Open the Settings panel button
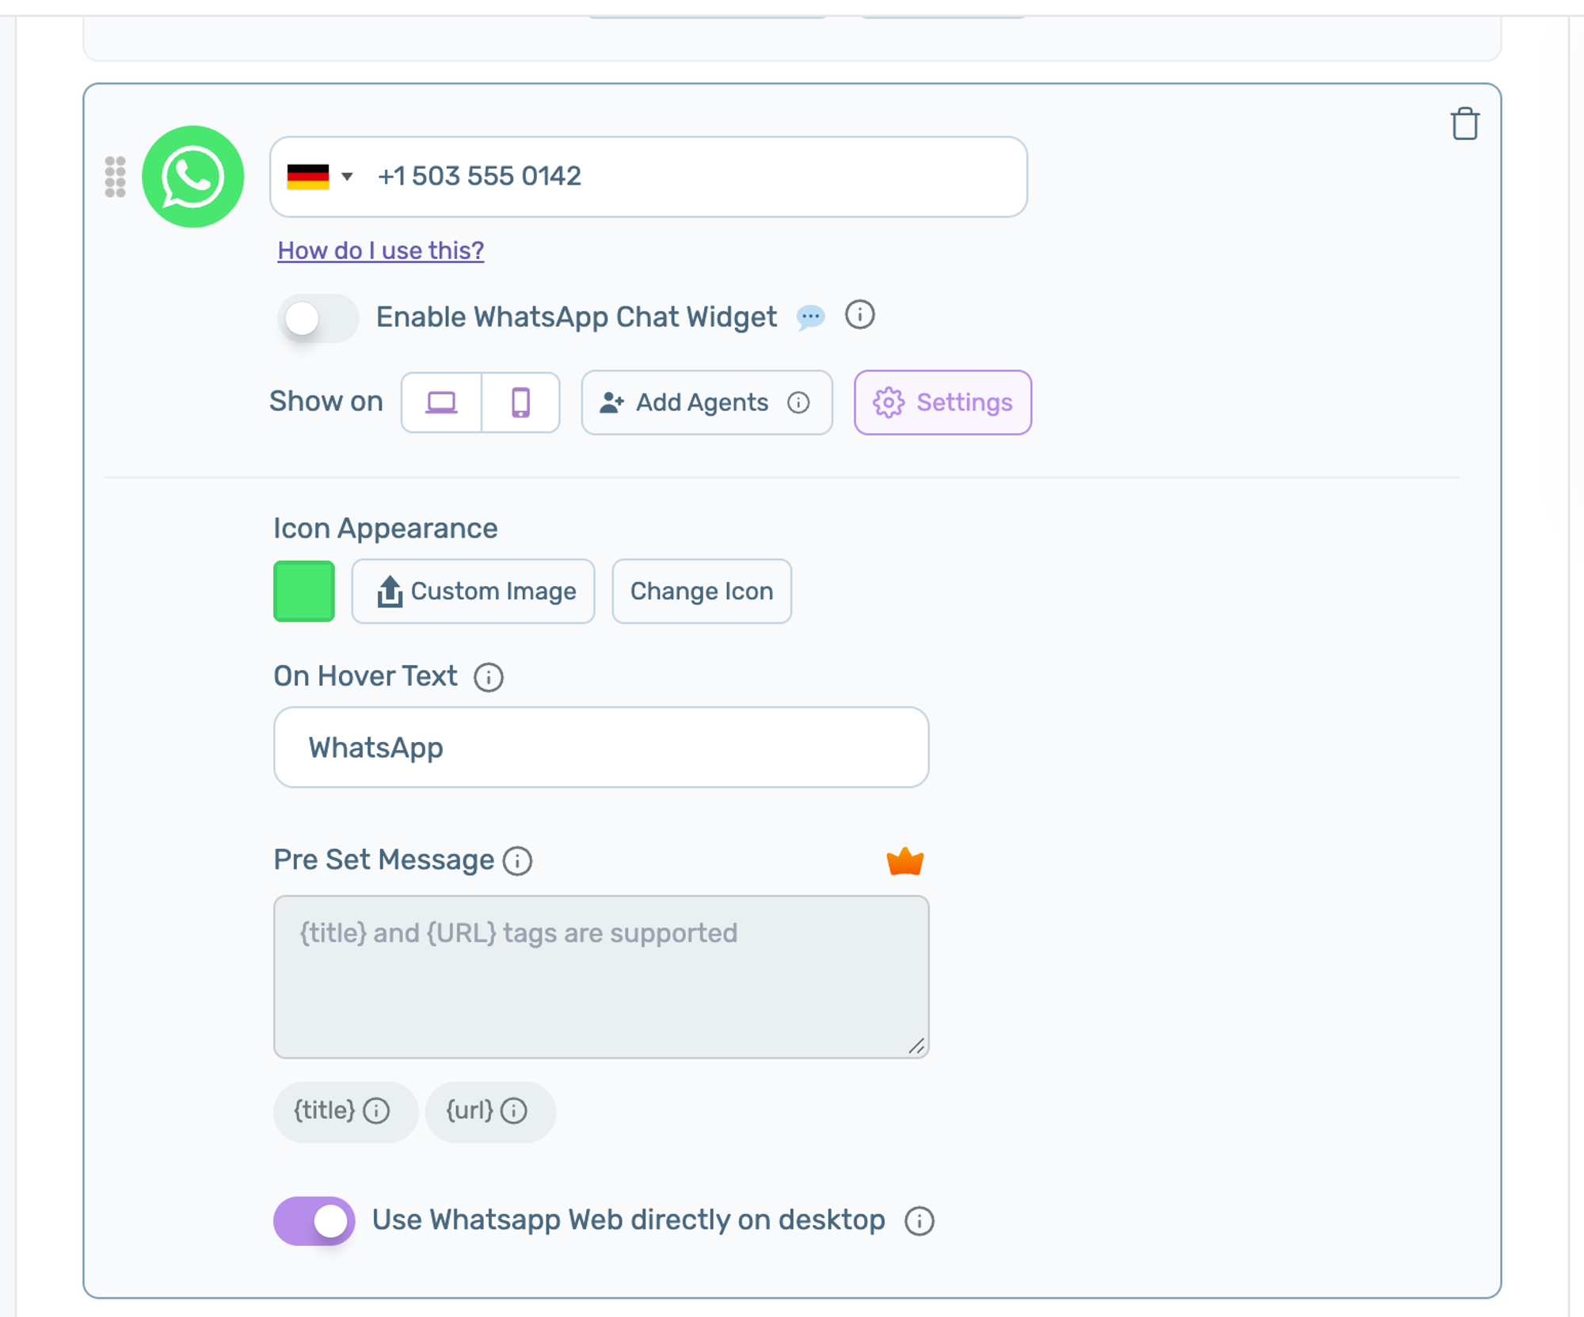The image size is (1584, 1317). click(x=942, y=402)
